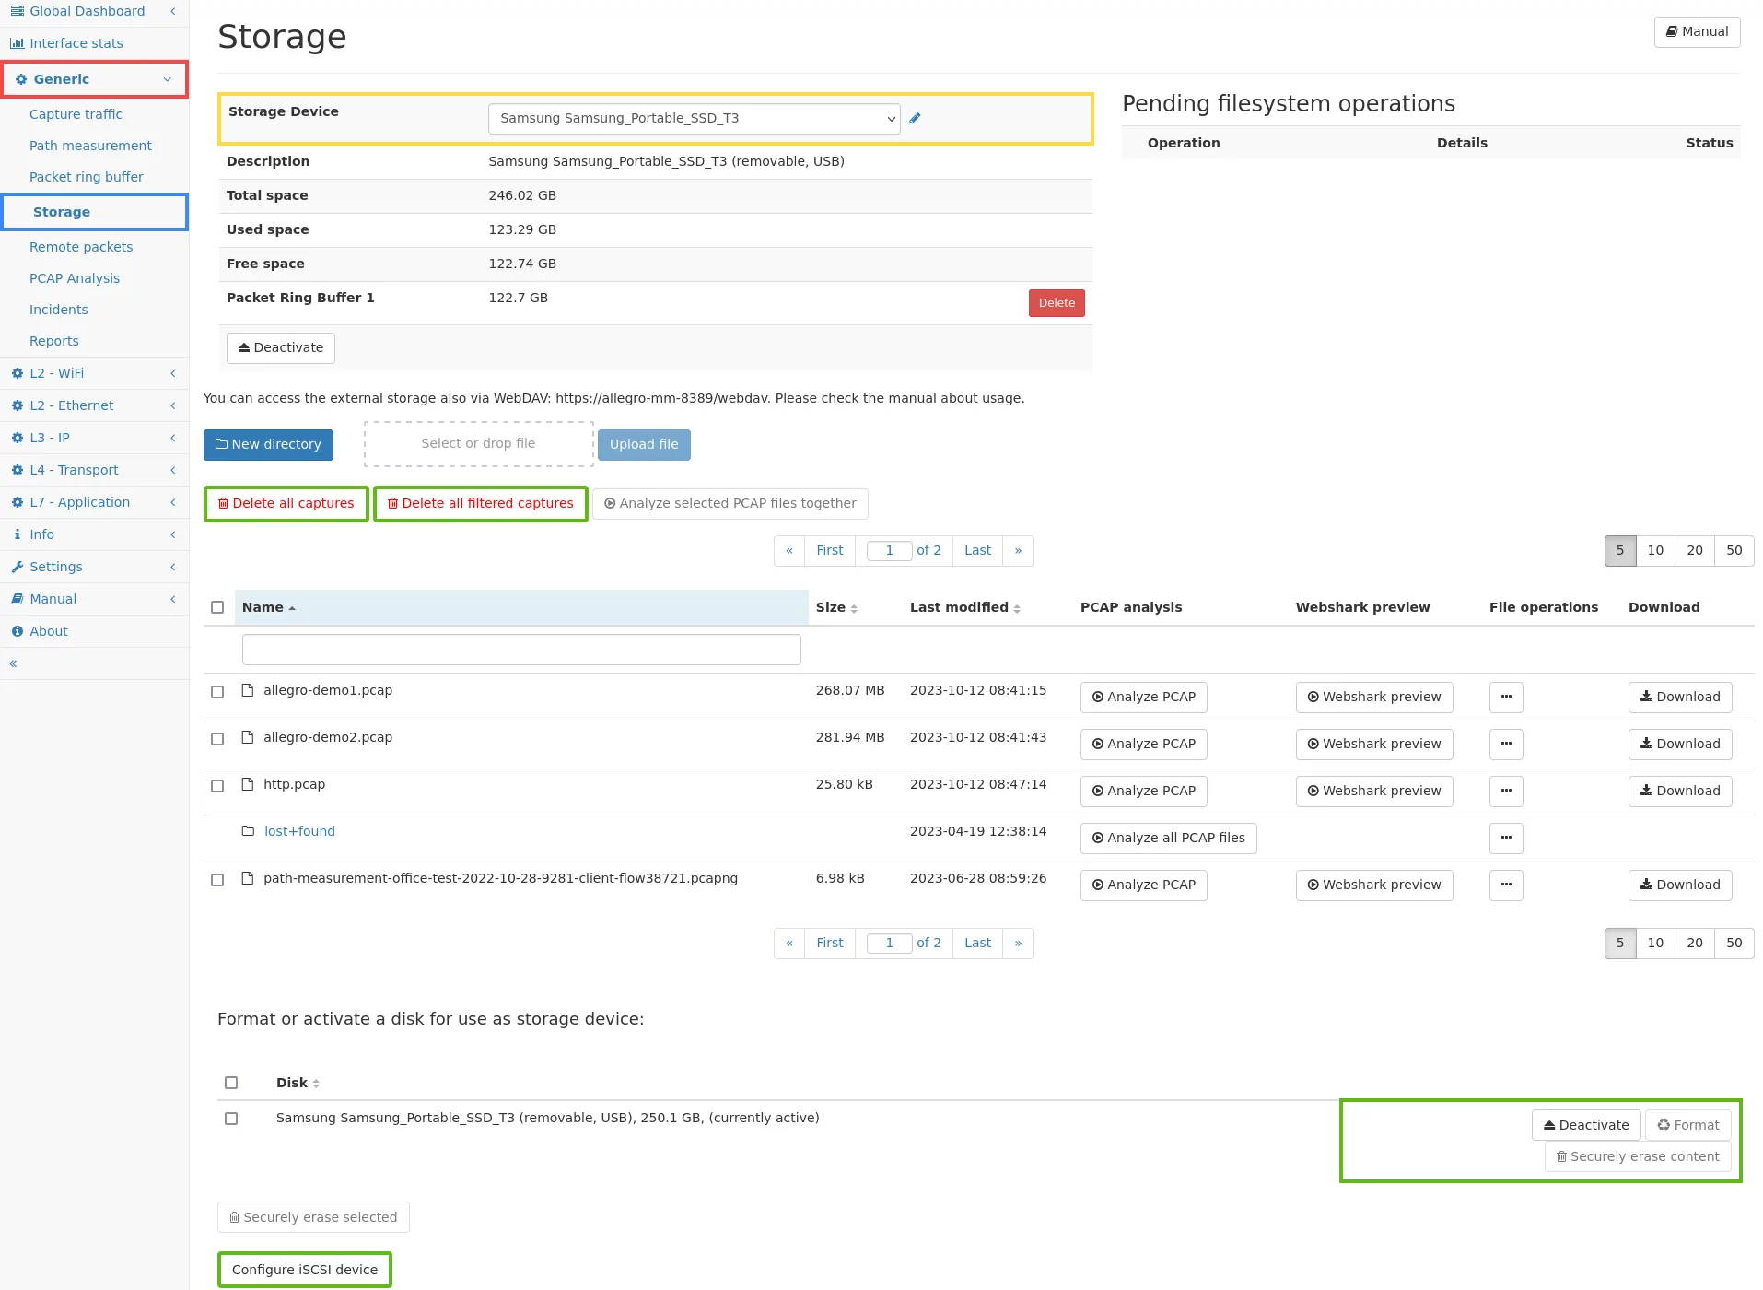1763x1290 pixels.
Task: Tick the Samsung Portable SSD disk checkbox
Action: pos(231,1119)
